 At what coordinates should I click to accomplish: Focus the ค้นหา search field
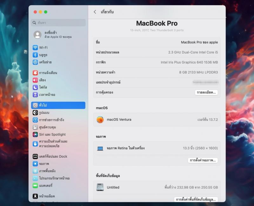(x=58, y=23)
